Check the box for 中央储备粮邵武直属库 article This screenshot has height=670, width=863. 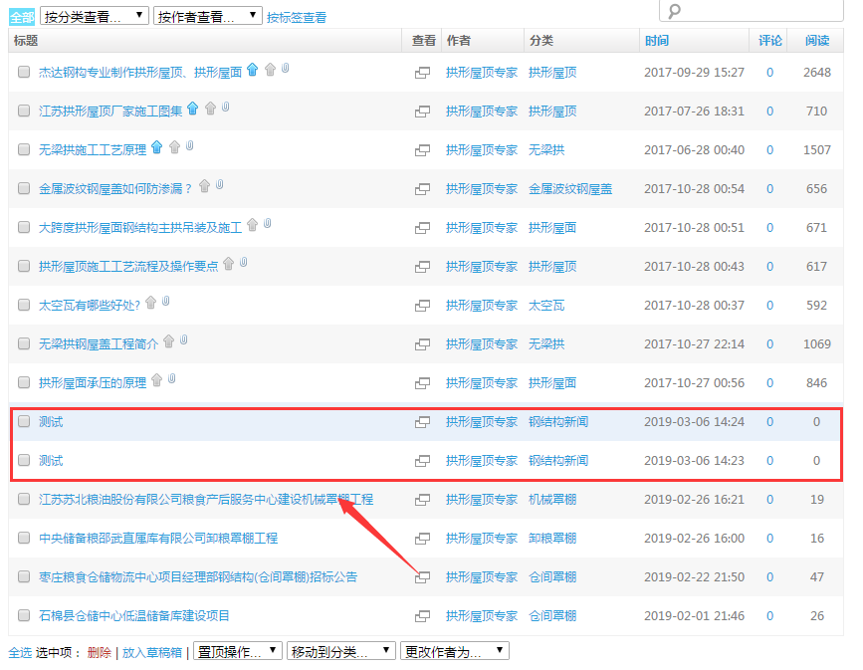[24, 539]
